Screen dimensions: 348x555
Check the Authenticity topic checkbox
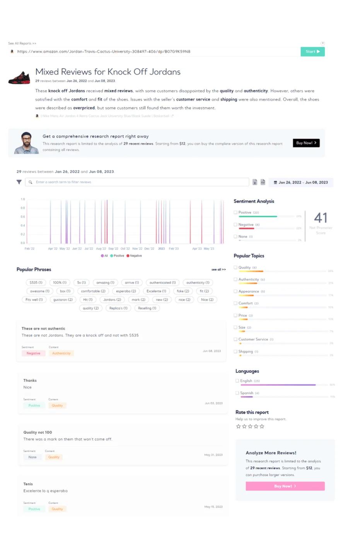pyautogui.click(x=235, y=279)
